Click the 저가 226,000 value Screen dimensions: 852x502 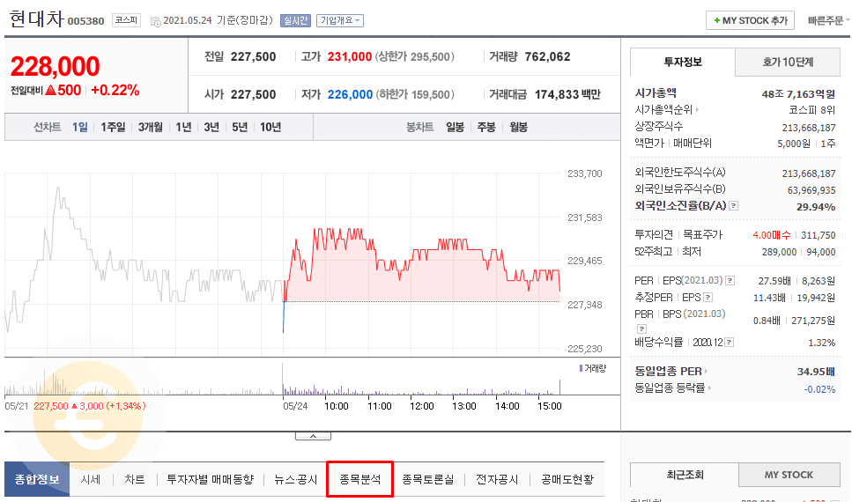[x=350, y=94]
